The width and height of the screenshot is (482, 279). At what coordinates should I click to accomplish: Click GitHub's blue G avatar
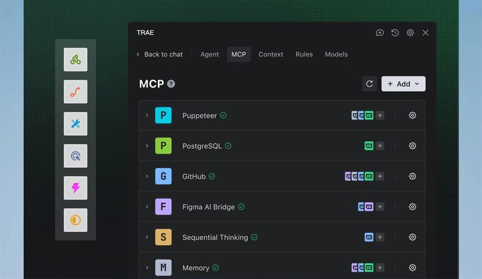tap(163, 176)
